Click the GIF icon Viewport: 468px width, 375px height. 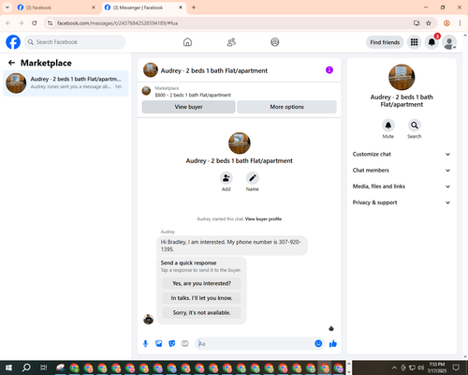[x=185, y=344]
